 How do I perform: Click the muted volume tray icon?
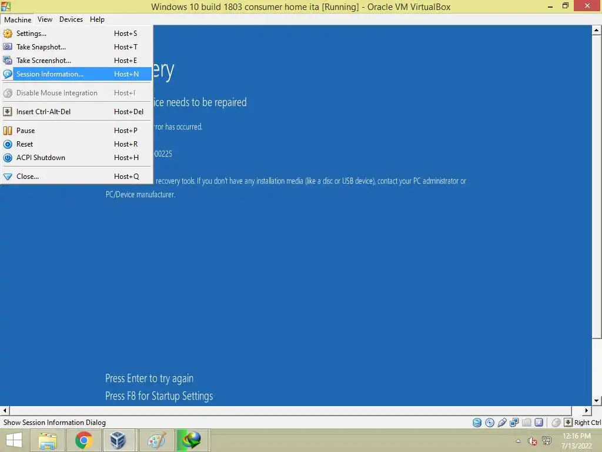(x=532, y=441)
